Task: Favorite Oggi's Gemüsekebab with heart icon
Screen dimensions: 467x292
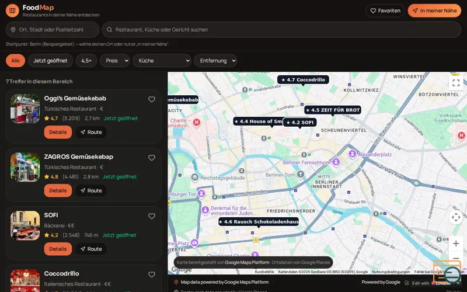Action: click(152, 99)
